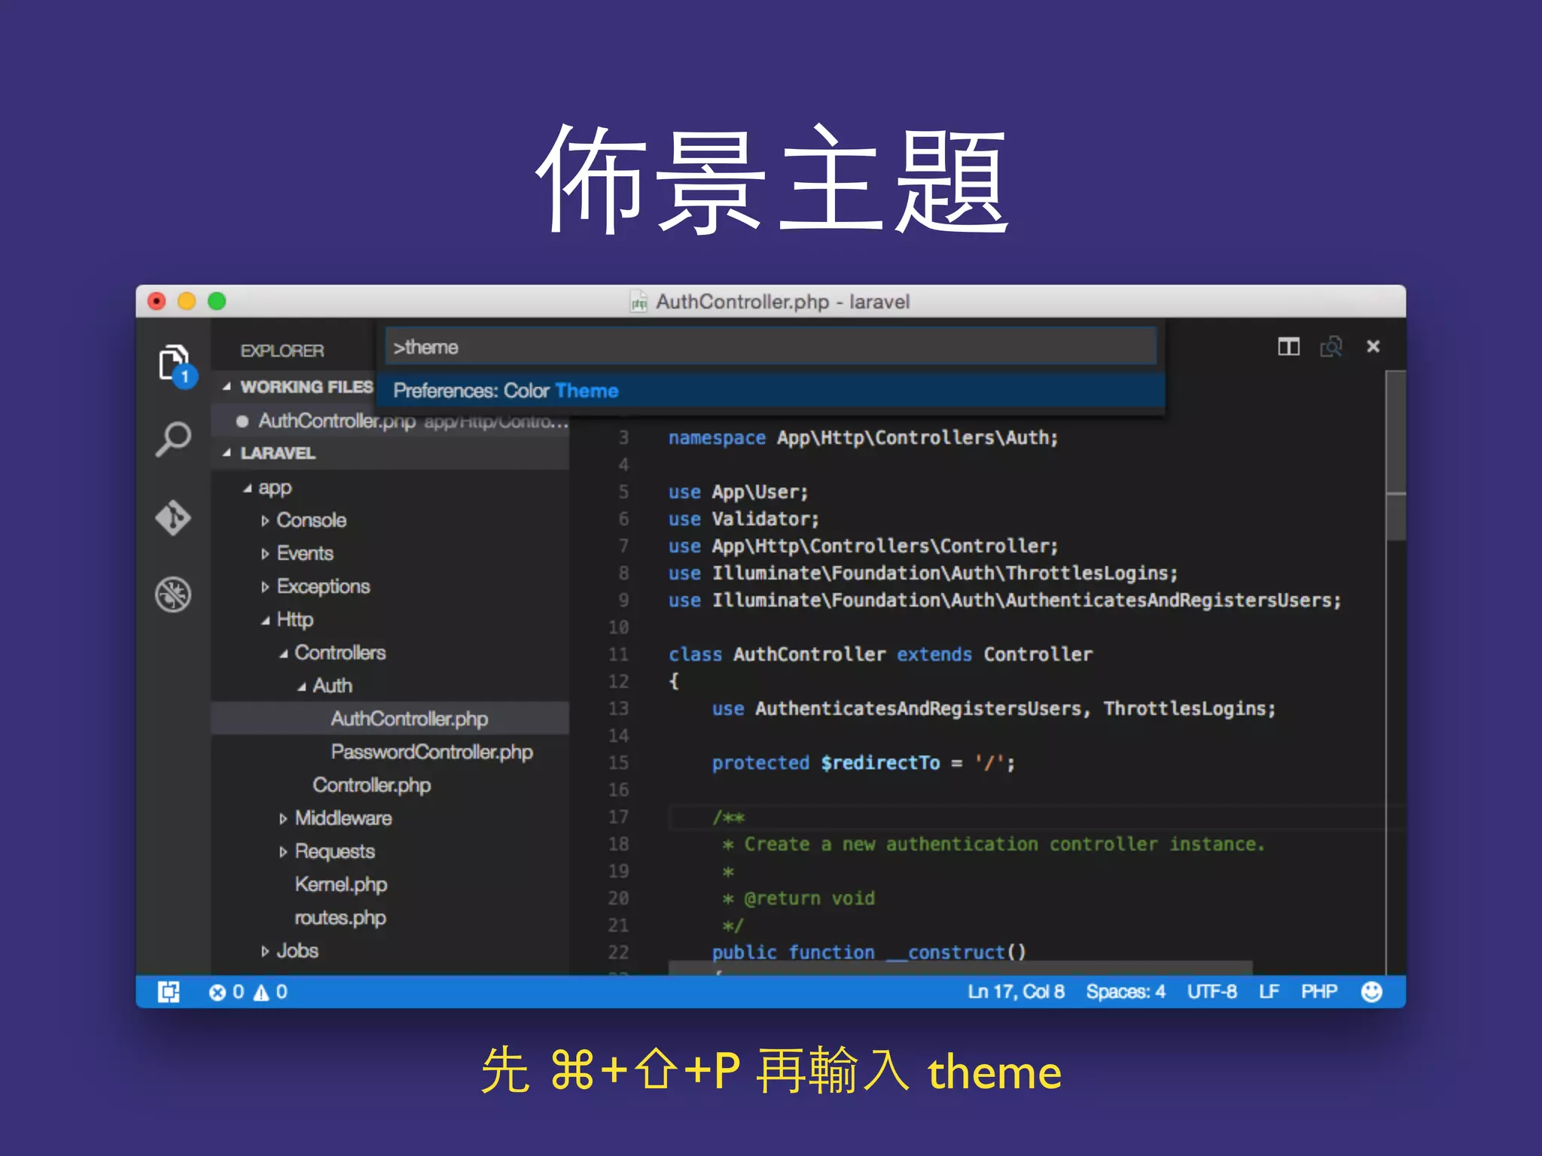Image resolution: width=1542 pixels, height=1156 pixels.
Task: Click the '@return void' comment line
Action: click(799, 899)
